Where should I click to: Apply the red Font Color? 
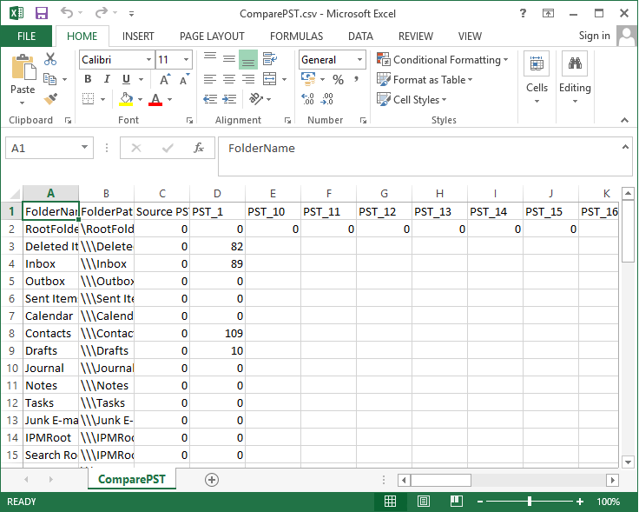click(155, 99)
